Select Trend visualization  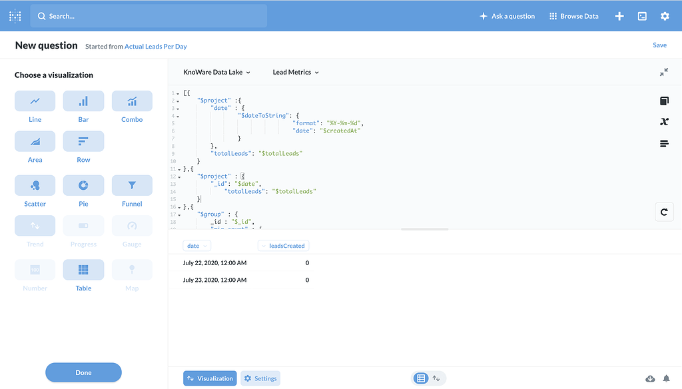tap(35, 226)
